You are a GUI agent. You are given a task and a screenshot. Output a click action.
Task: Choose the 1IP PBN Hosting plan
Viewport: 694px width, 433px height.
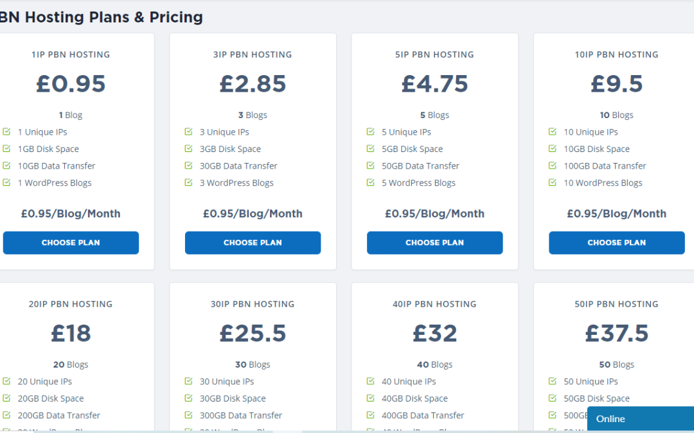pos(71,243)
